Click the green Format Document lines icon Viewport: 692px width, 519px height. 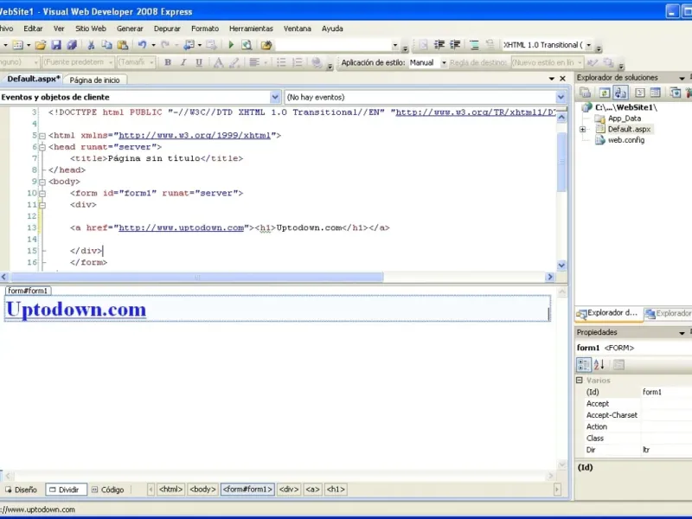pos(474,45)
